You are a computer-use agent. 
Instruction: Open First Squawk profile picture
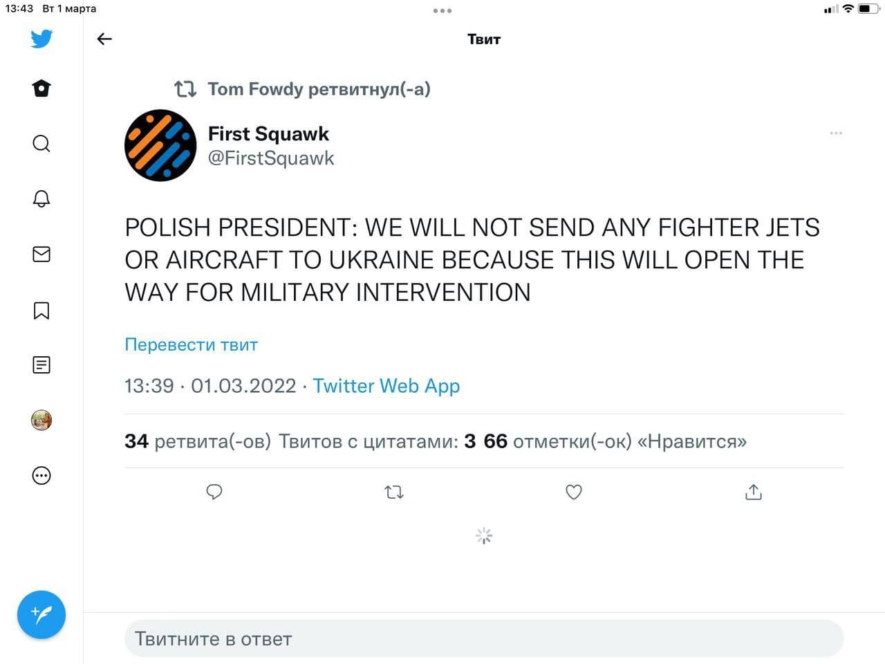160,145
